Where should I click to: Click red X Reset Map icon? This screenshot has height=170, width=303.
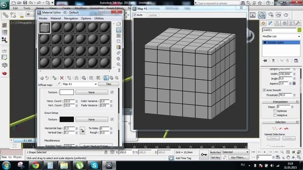point(62,78)
